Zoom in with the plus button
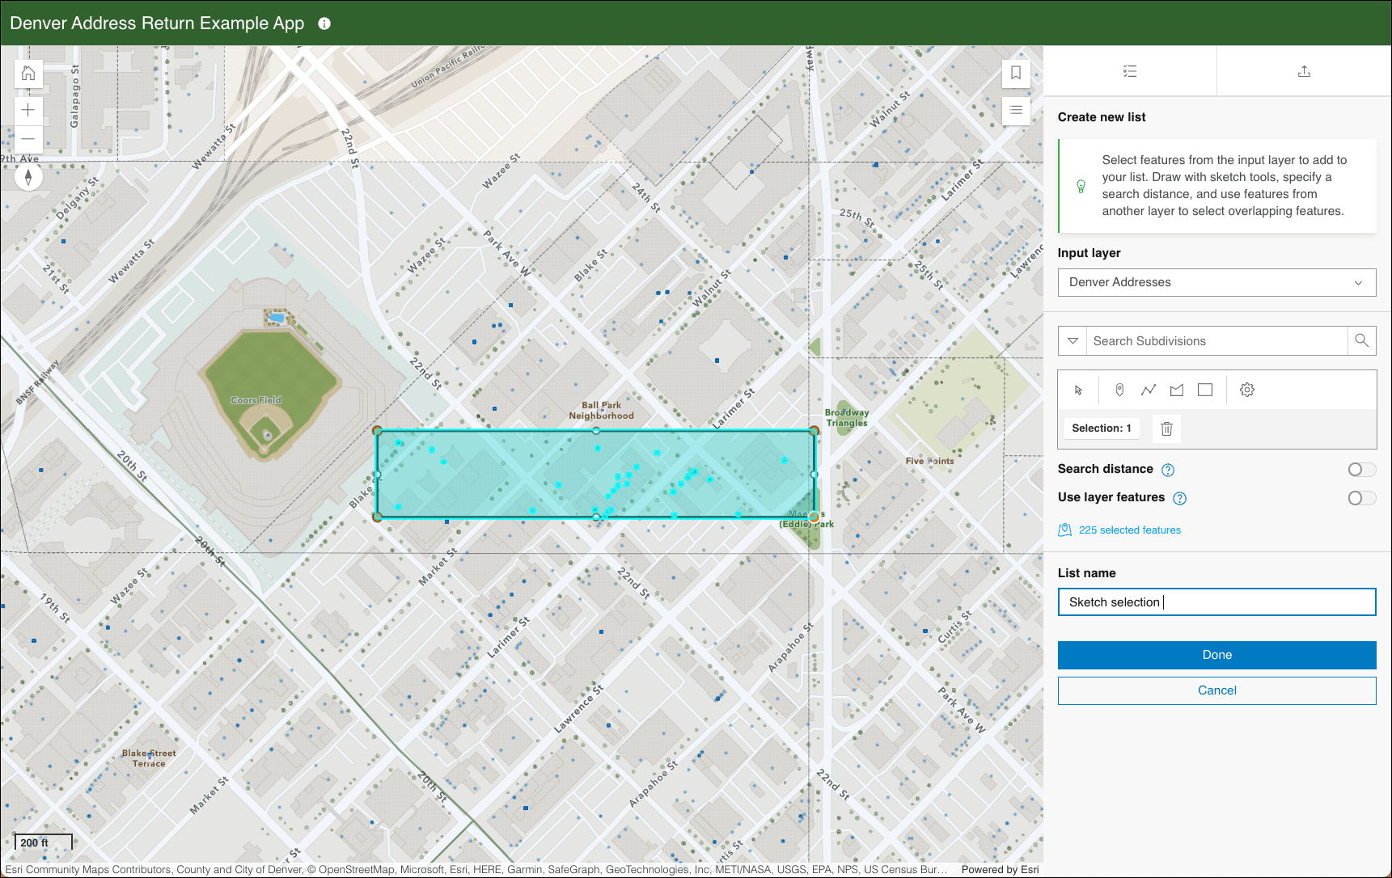This screenshot has width=1392, height=878. [x=28, y=111]
